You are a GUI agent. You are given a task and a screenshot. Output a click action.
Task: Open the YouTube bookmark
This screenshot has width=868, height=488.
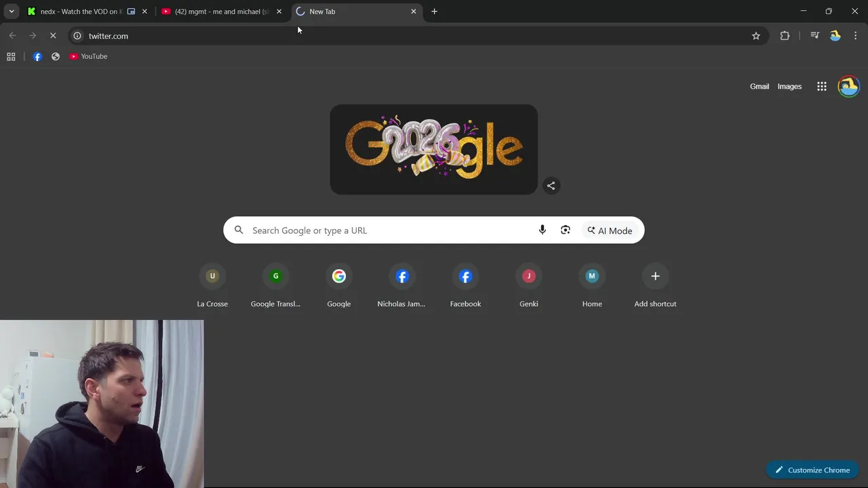click(x=88, y=56)
